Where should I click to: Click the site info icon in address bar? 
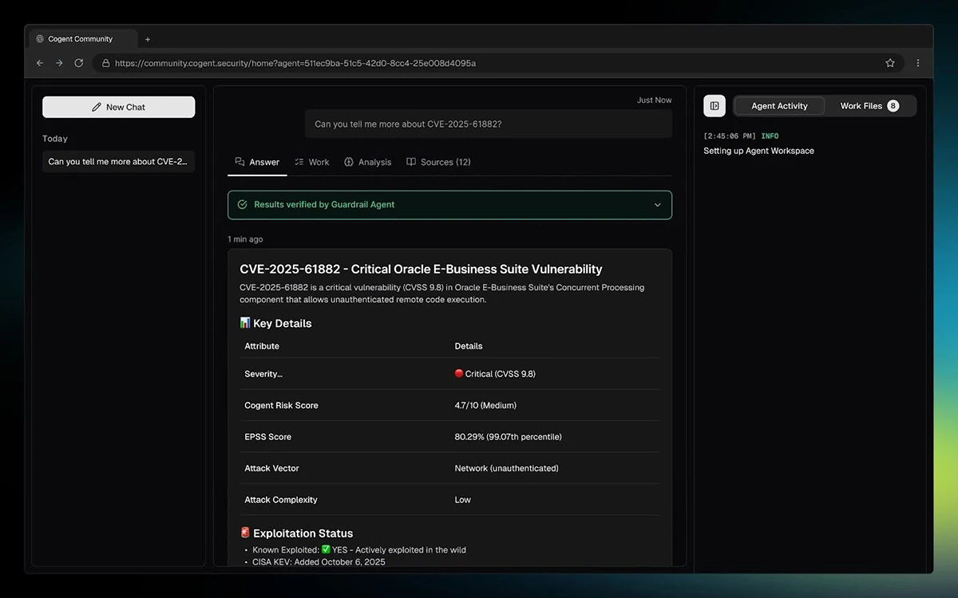pyautogui.click(x=105, y=63)
